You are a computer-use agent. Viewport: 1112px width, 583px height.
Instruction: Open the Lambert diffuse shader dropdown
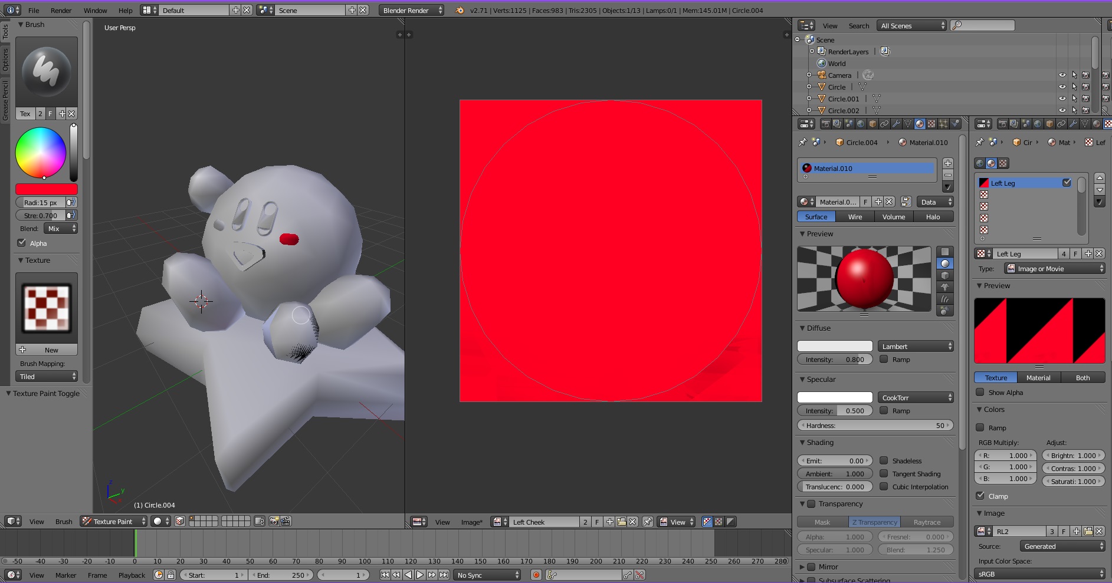pyautogui.click(x=916, y=346)
